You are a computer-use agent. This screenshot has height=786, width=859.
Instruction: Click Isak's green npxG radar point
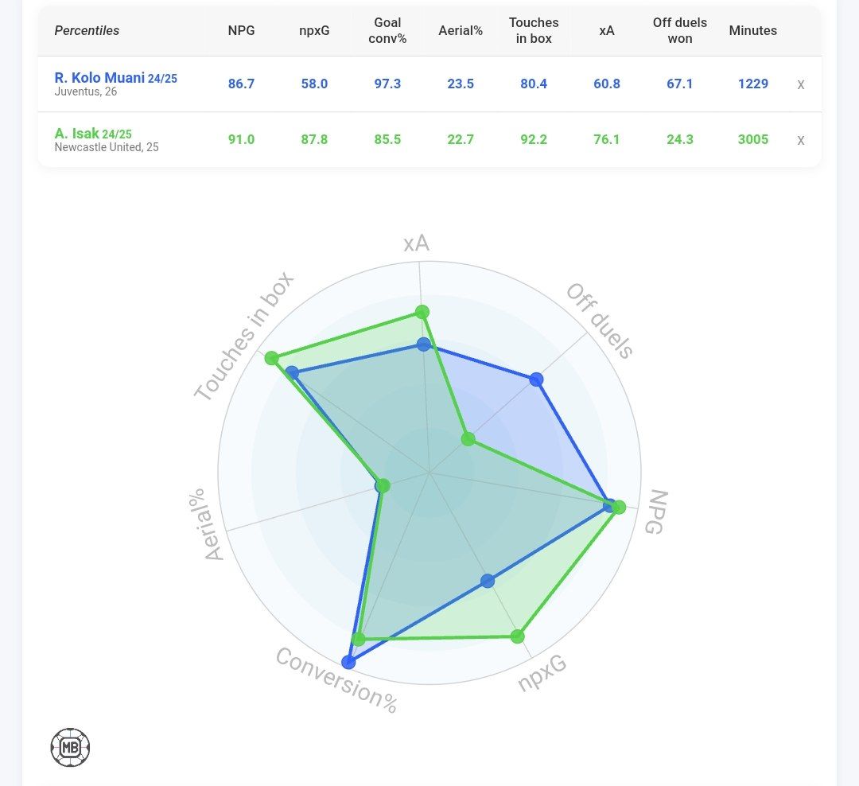click(x=518, y=636)
